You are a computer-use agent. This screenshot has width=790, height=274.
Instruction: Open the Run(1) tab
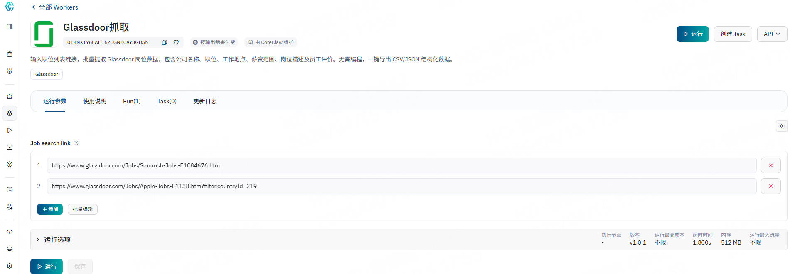tap(132, 101)
